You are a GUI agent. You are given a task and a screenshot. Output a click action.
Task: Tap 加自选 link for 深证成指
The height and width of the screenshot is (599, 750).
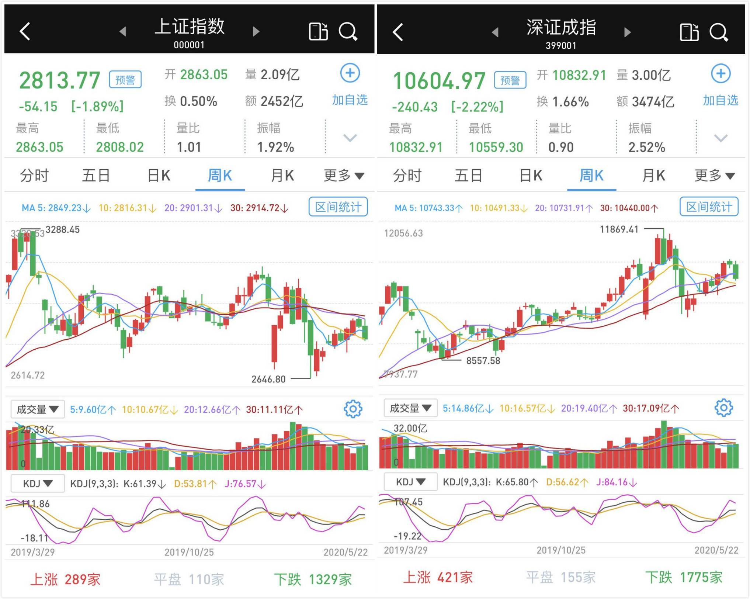[721, 100]
